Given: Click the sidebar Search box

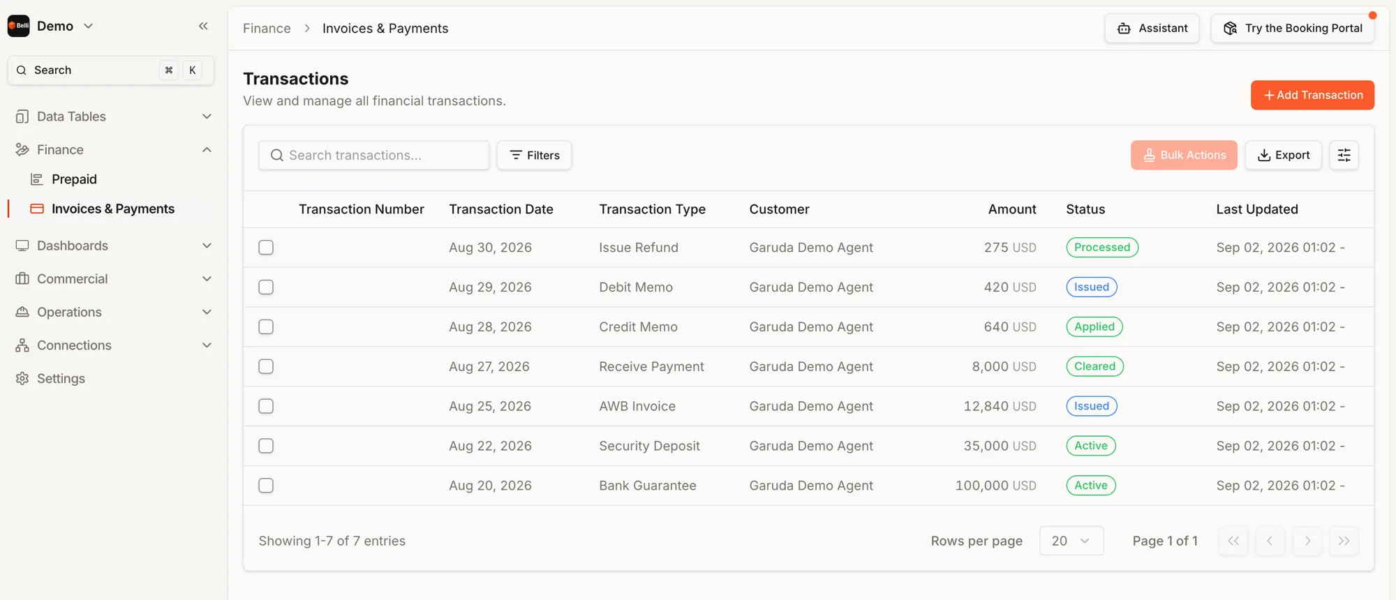Looking at the screenshot, I should tap(110, 70).
